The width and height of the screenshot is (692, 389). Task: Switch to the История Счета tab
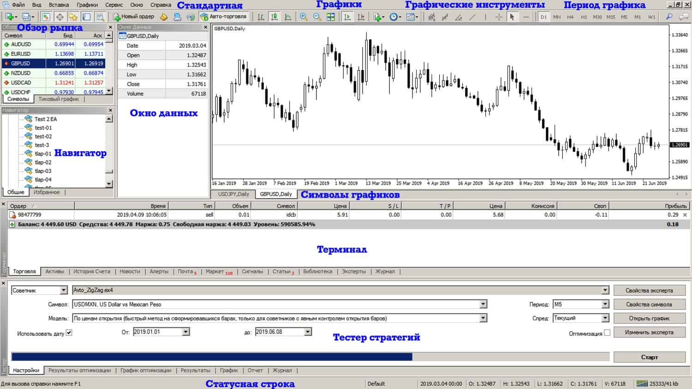(92, 271)
